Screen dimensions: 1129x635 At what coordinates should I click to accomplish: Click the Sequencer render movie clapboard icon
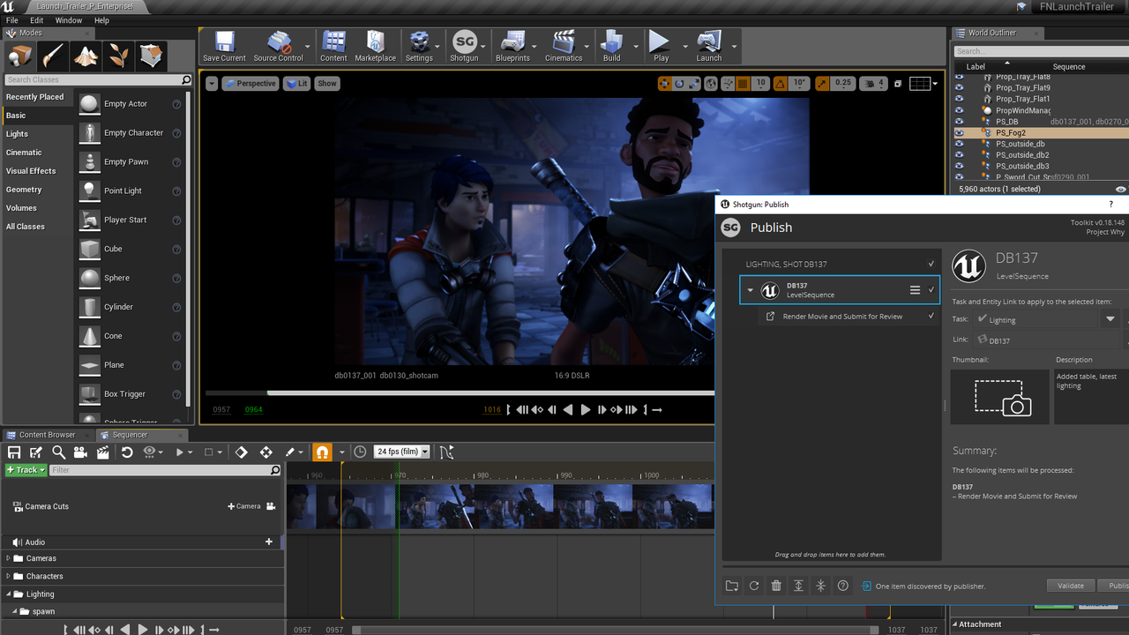click(102, 452)
